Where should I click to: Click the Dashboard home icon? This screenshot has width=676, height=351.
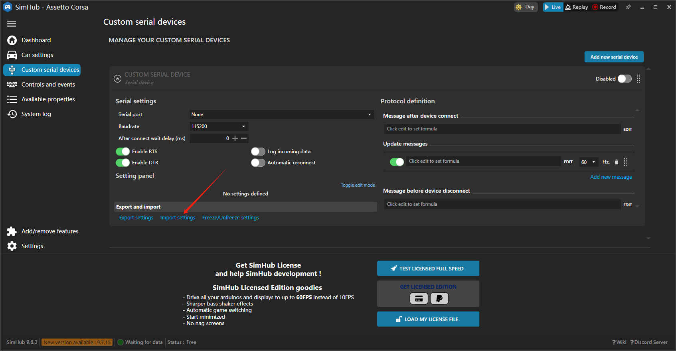12,40
